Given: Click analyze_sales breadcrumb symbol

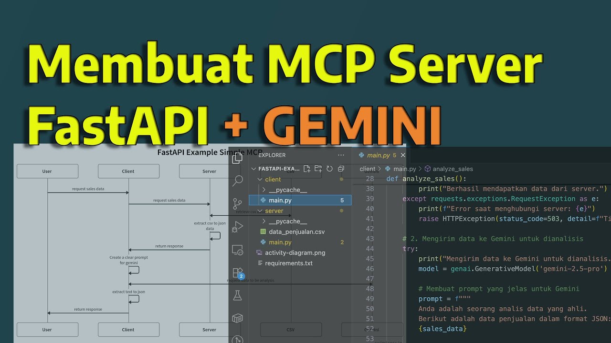Looking at the screenshot, I should (448, 169).
